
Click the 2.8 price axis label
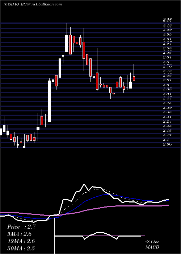click(166, 62)
